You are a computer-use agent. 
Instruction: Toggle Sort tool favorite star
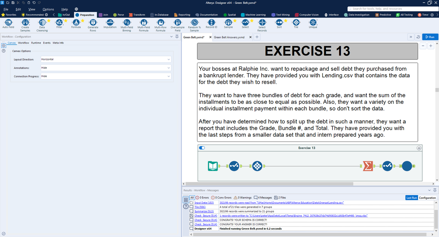coord(286,21)
